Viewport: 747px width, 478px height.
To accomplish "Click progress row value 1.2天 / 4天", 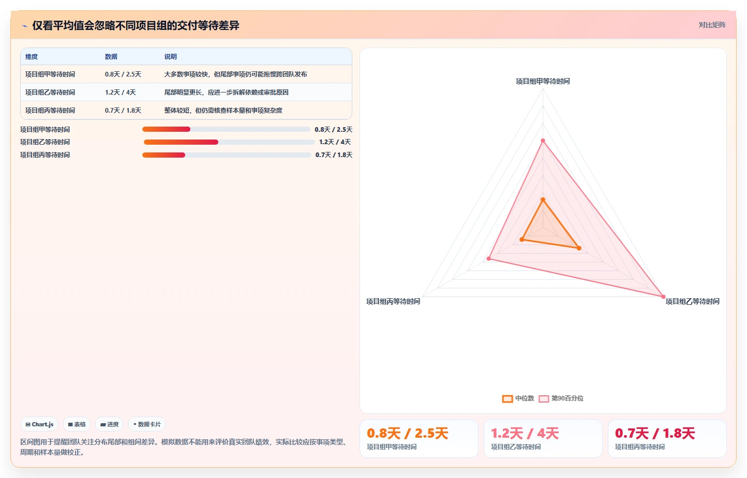I will (335, 142).
